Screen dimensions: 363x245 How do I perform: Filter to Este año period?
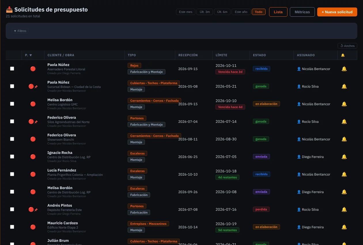point(241,12)
